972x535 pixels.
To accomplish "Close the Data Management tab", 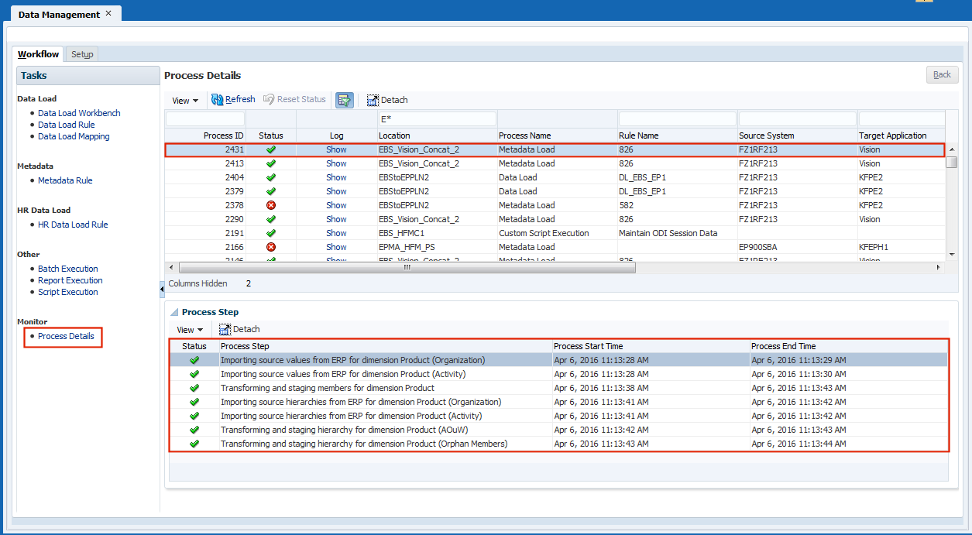I will 108,13.
